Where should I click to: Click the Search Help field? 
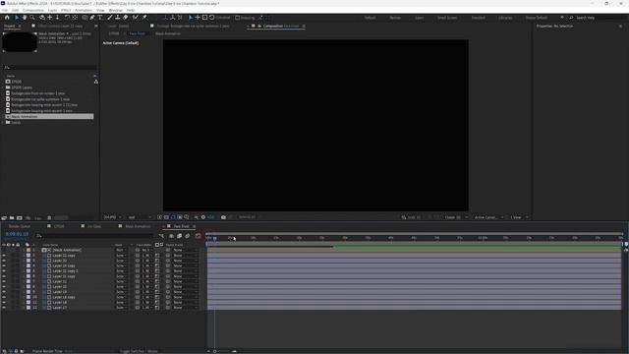coord(598,18)
